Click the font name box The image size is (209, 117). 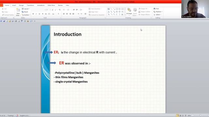(38, 10)
